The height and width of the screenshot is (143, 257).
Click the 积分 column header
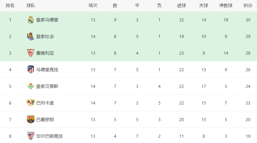click(x=248, y=6)
